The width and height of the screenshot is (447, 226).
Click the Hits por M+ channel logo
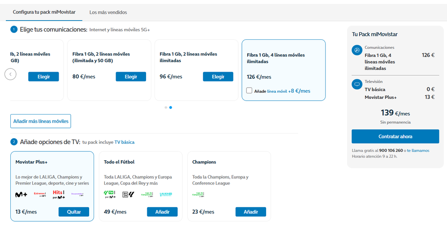tap(59, 194)
